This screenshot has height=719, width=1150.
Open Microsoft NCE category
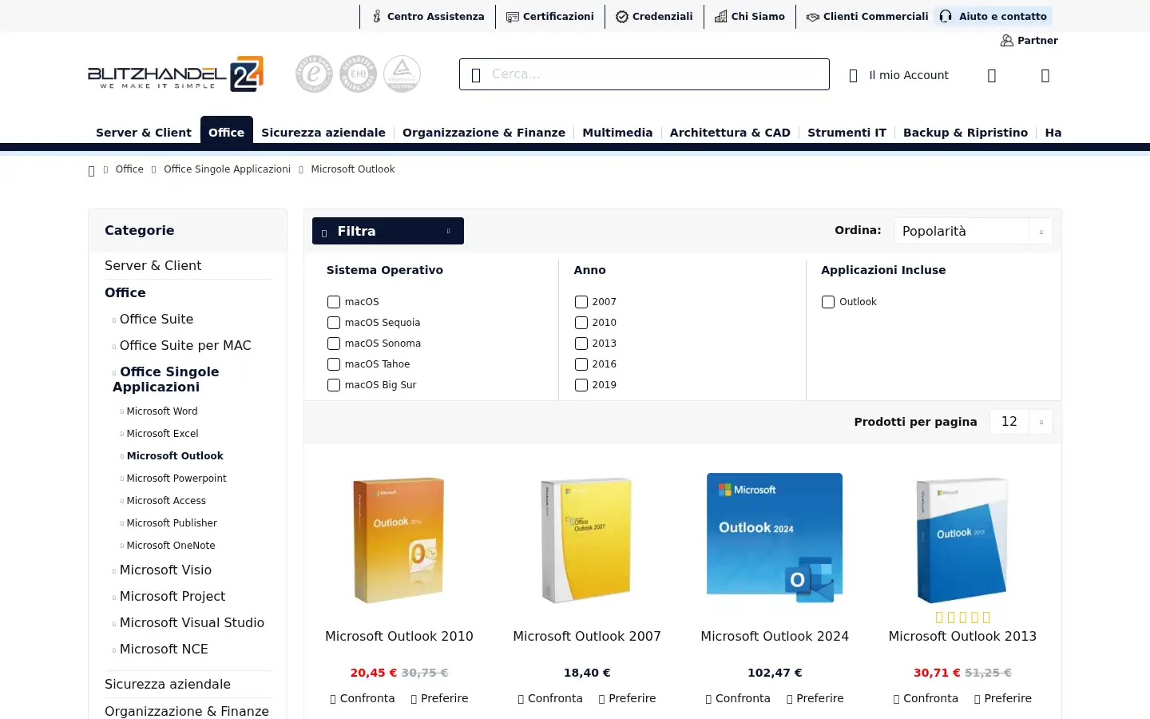(164, 649)
